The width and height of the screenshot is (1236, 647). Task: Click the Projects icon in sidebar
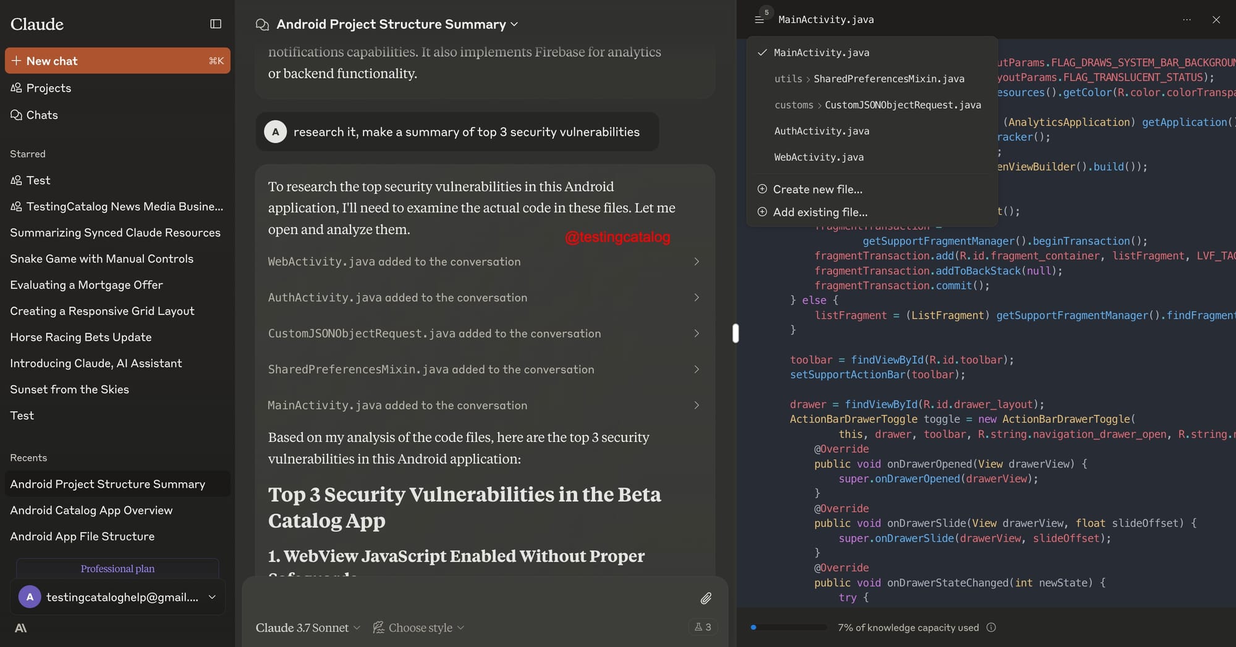(16, 88)
